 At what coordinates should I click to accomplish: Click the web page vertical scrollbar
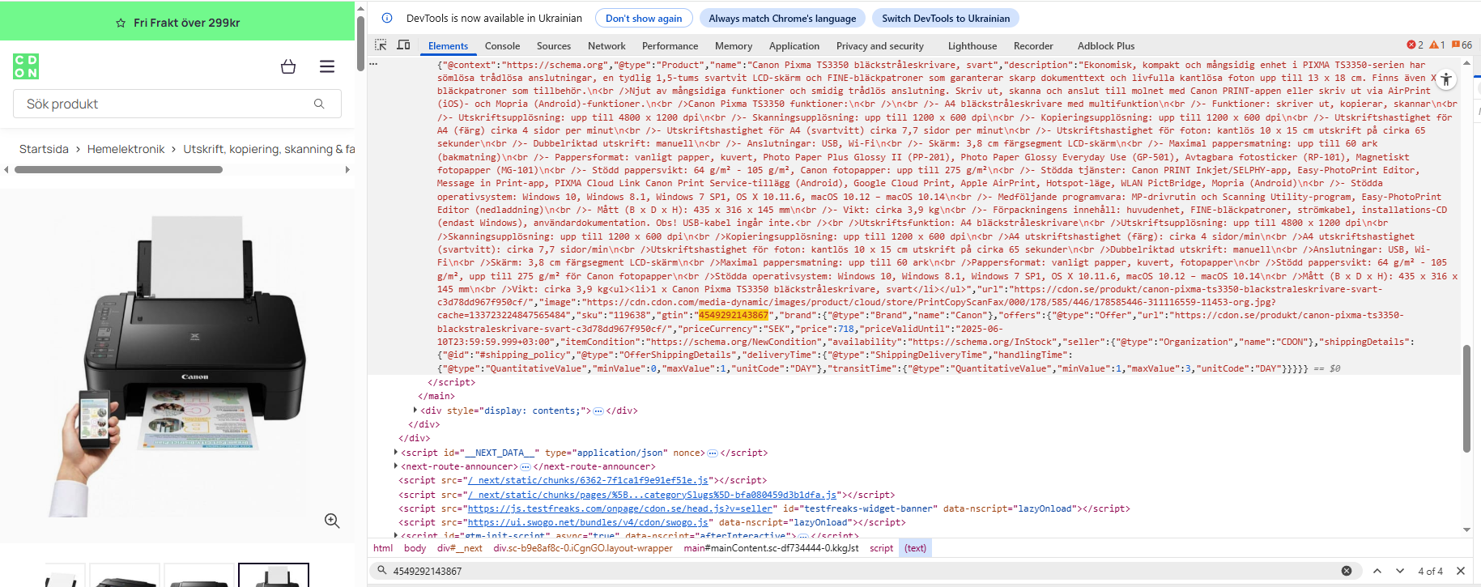360,43
